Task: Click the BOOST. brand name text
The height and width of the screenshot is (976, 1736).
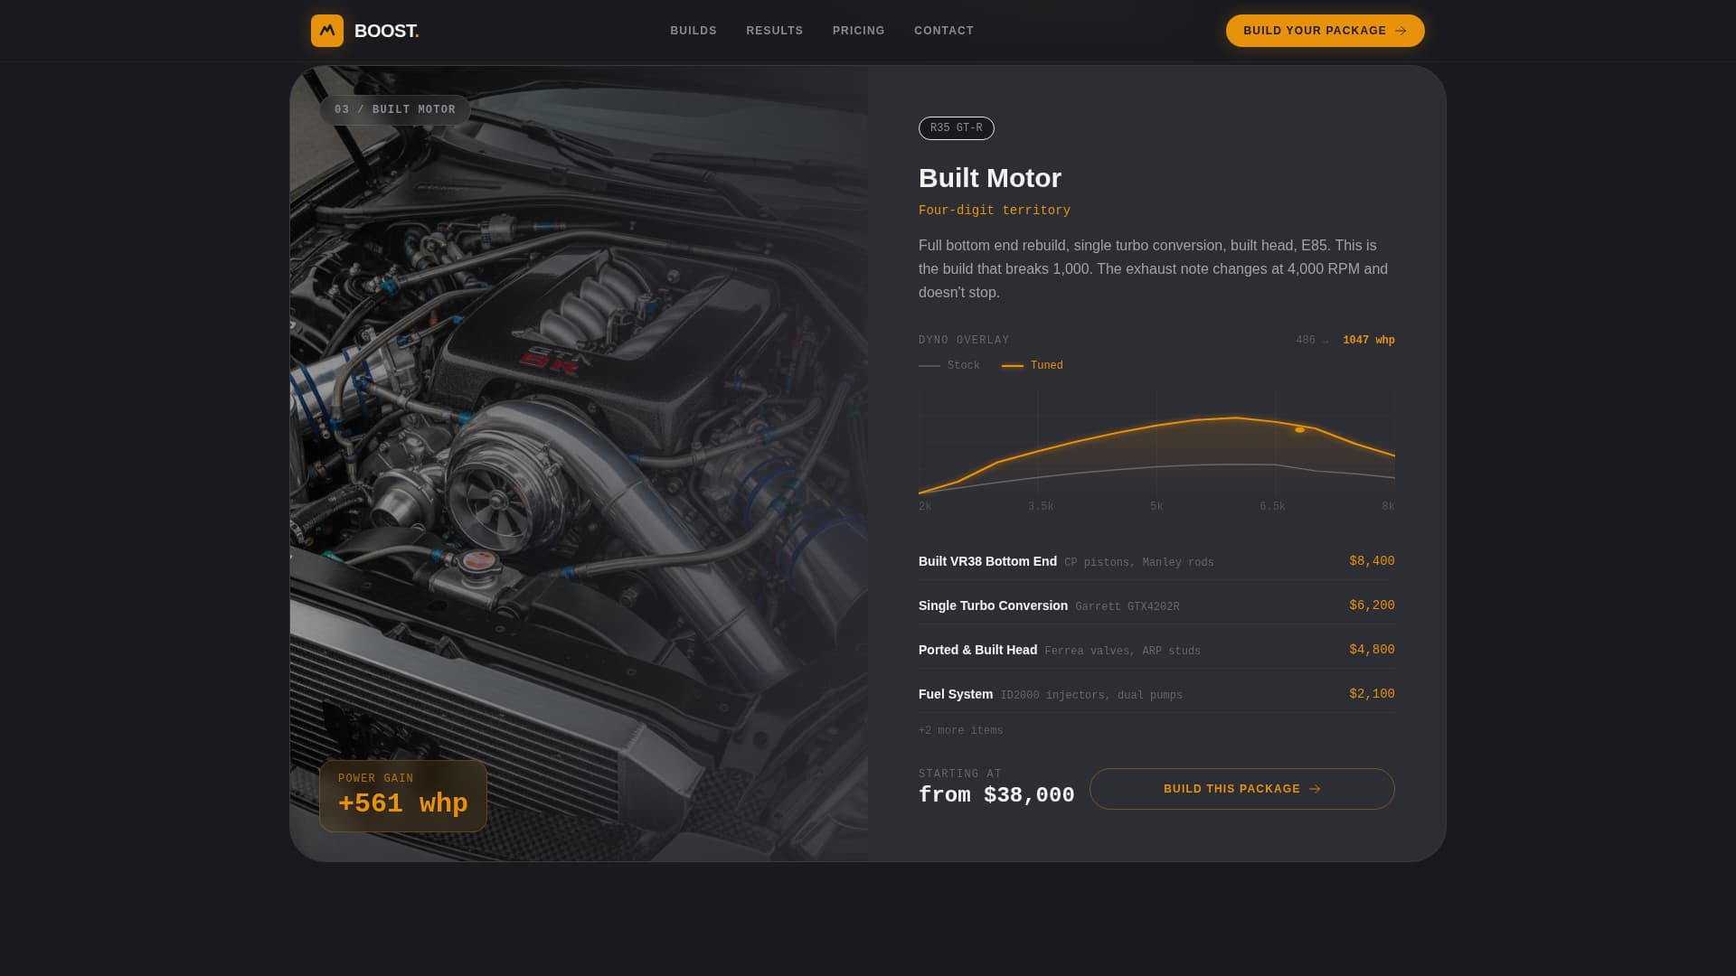Action: click(x=387, y=31)
